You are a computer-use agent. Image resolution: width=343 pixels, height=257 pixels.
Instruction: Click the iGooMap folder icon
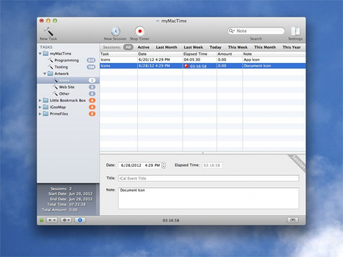coord(46,107)
